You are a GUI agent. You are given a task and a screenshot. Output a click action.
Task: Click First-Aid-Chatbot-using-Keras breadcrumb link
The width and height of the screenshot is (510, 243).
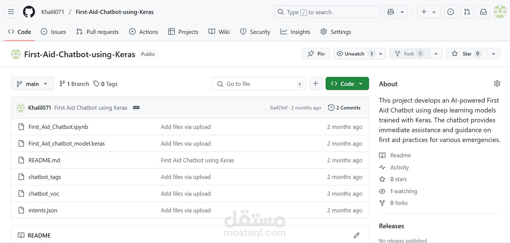(115, 12)
